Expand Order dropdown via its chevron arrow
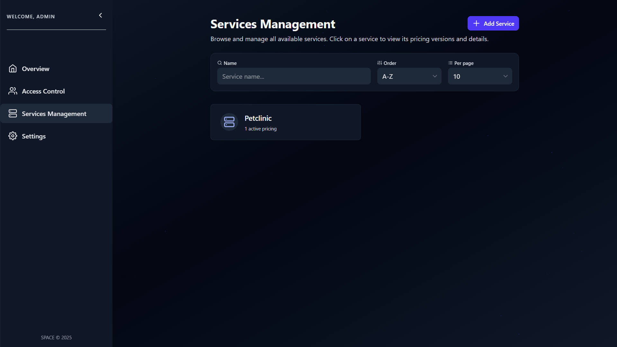 (434, 76)
